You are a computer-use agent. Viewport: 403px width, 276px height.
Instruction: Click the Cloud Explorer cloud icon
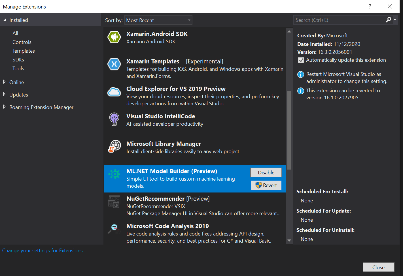(x=114, y=92)
